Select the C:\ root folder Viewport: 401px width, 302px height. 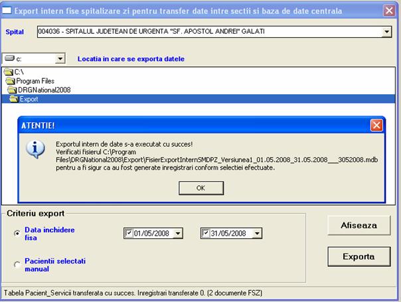click(x=19, y=71)
